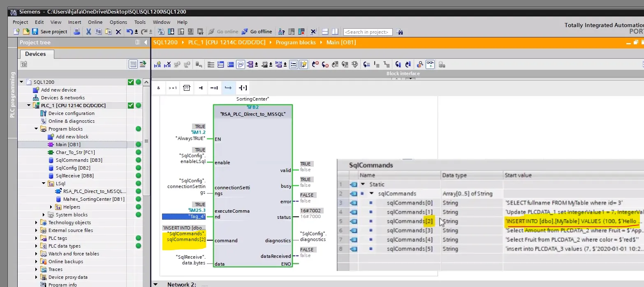Collapse the Program blocks folder
This screenshot has height=287, width=644.
point(37,129)
